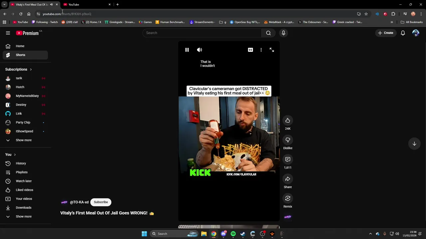The width and height of the screenshot is (426, 239).
Task: Mute the Short using the speaker icon
Action: coord(199,50)
